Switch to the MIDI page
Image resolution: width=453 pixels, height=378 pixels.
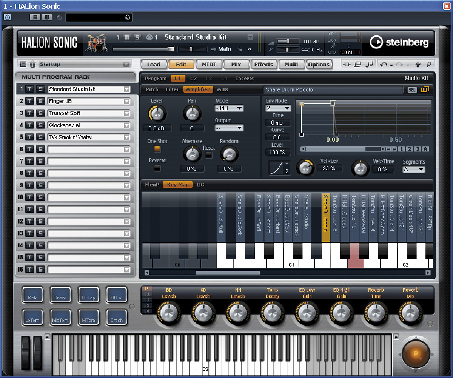209,65
